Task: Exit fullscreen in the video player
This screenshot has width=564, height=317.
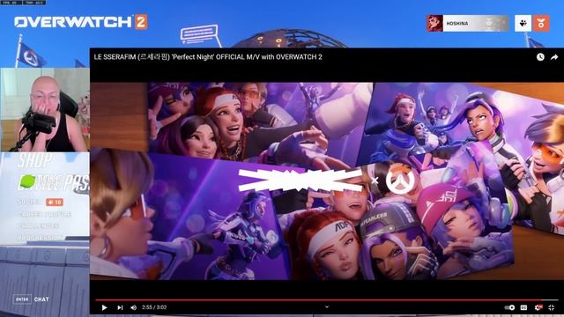Action: [552, 307]
